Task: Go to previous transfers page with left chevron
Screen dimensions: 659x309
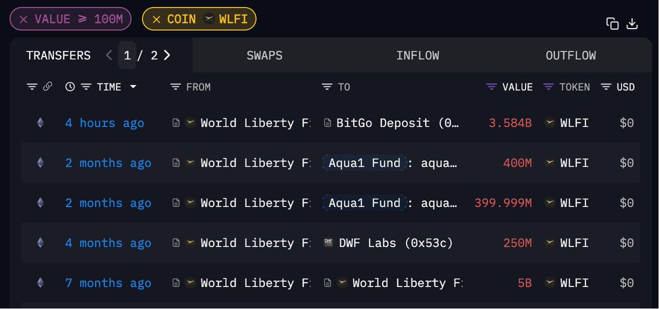Action: (109, 55)
